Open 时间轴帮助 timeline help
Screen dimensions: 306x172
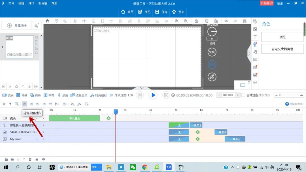click(x=294, y=104)
